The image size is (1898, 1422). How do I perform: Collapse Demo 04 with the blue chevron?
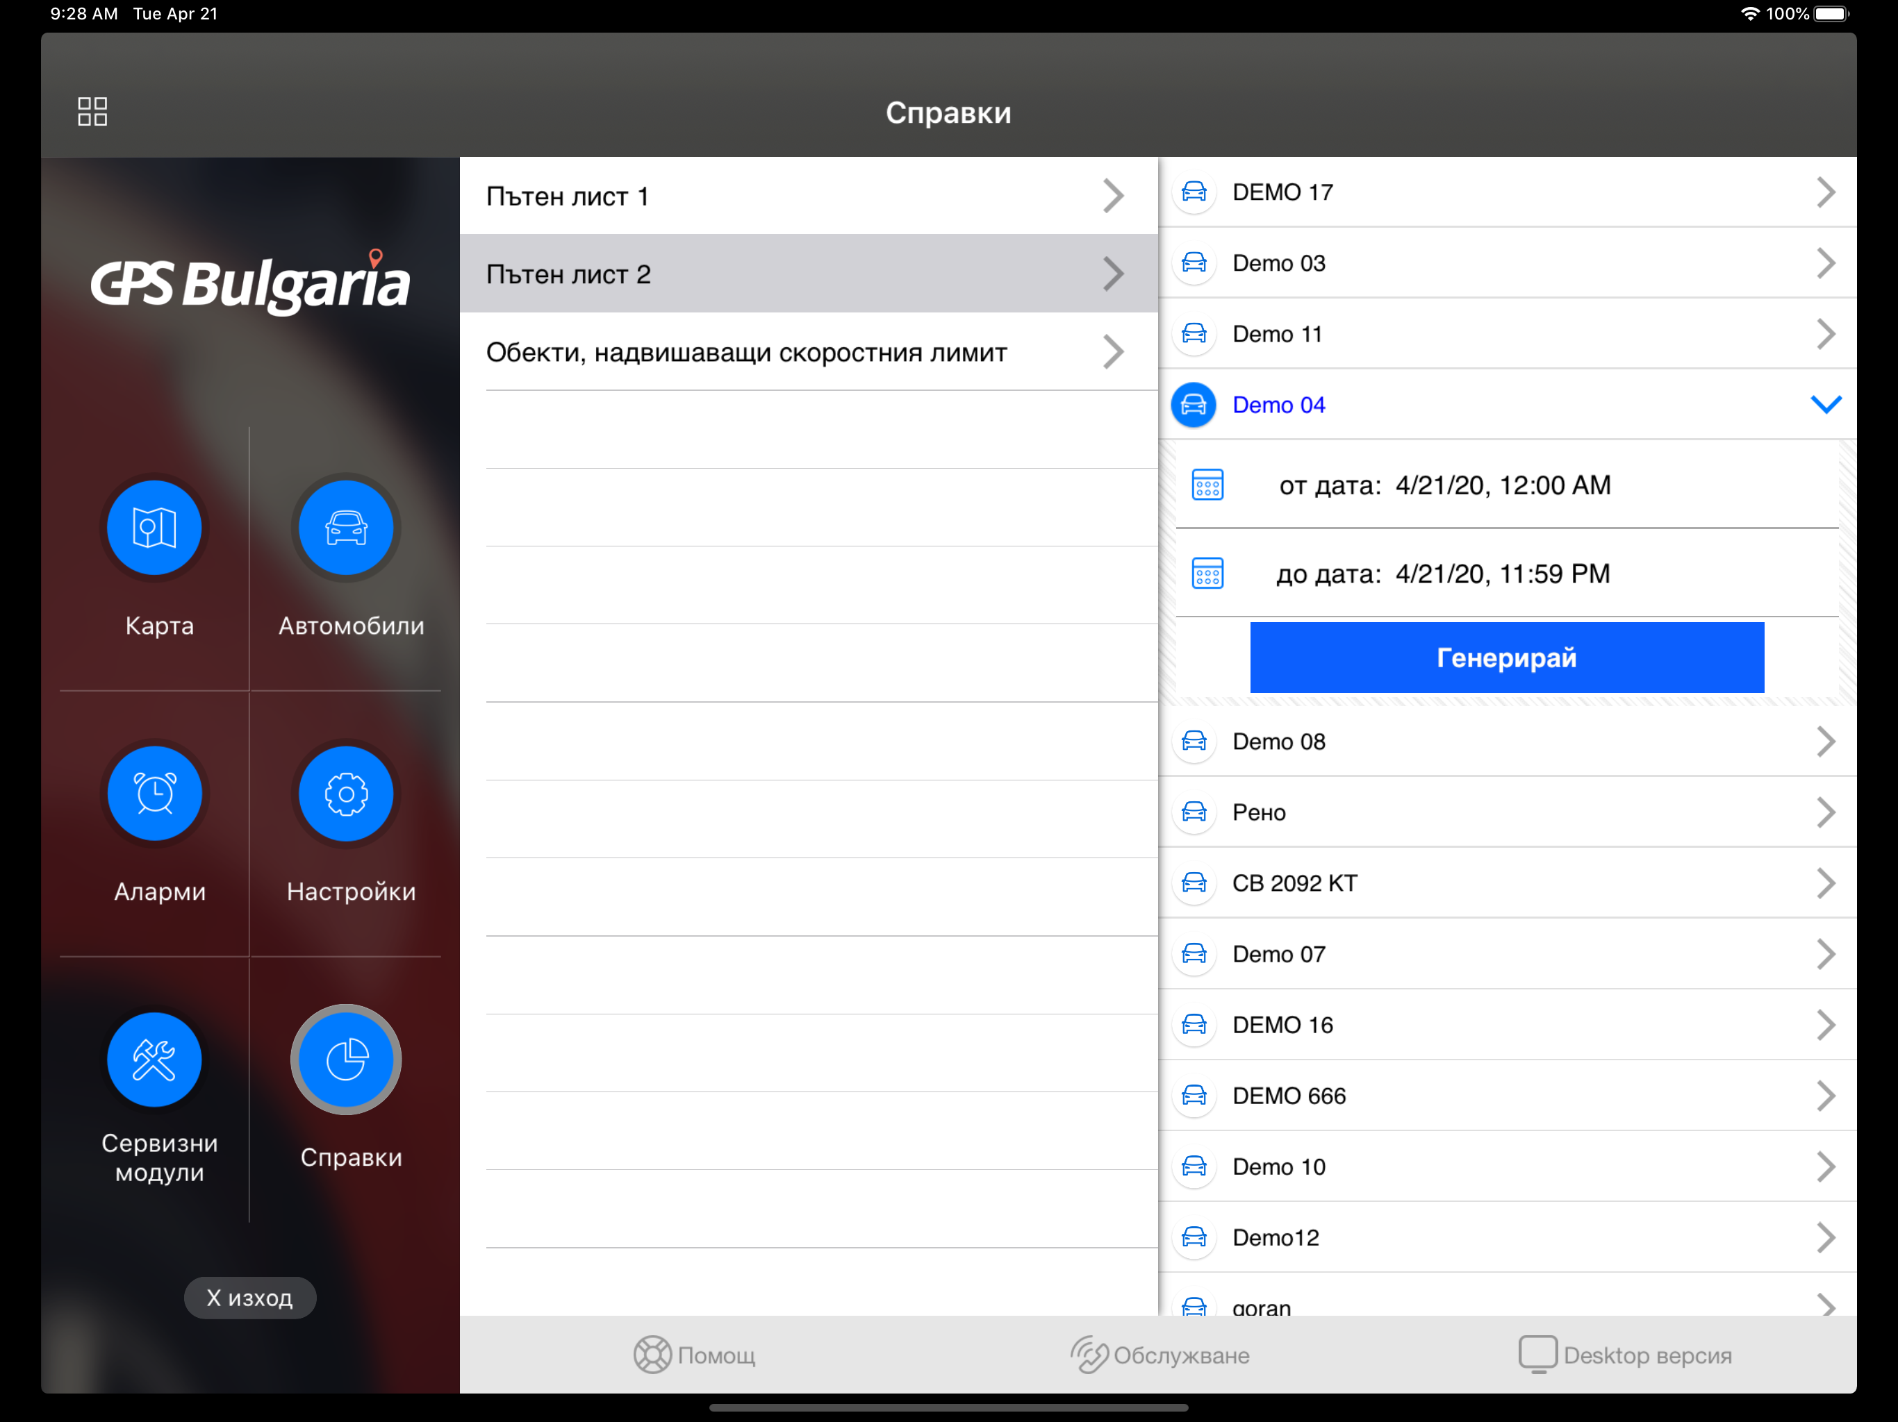tap(1826, 404)
